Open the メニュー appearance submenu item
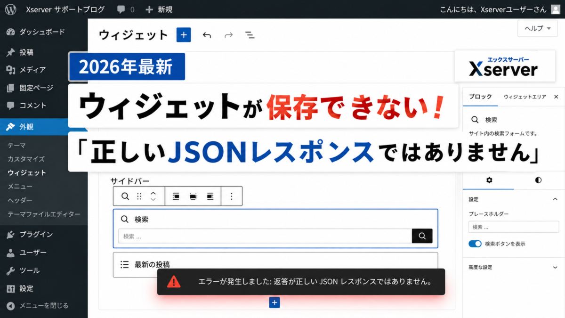The image size is (565, 318). (x=20, y=186)
